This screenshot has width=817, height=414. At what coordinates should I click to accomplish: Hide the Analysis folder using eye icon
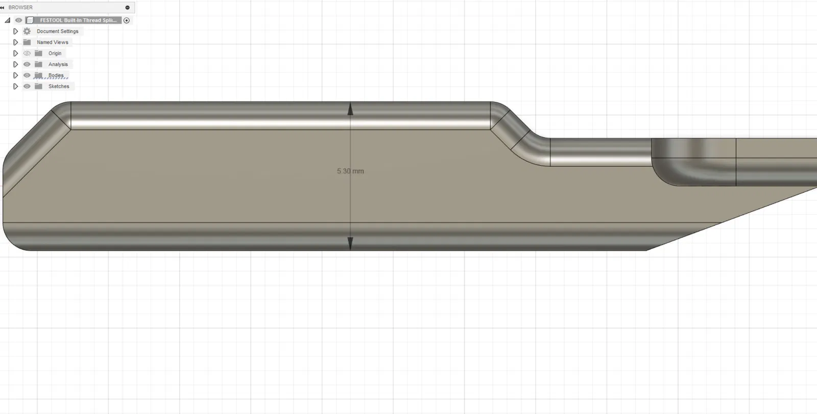(27, 64)
